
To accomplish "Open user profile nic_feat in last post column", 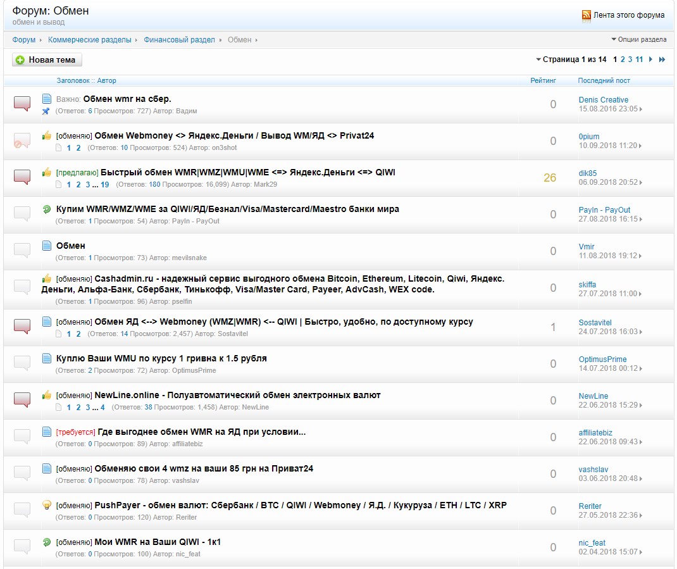I will [592, 543].
